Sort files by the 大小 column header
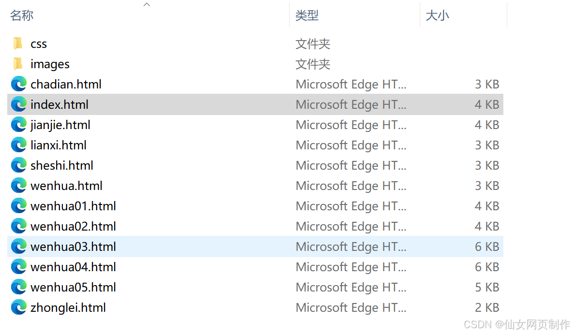The width and height of the screenshot is (572, 334). coord(437,15)
